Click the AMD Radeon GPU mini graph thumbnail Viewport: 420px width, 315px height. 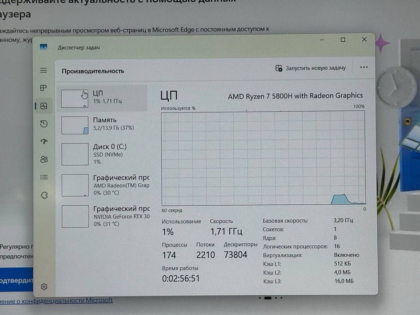point(75,185)
